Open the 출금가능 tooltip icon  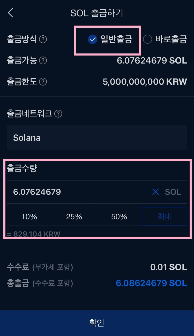point(42,61)
